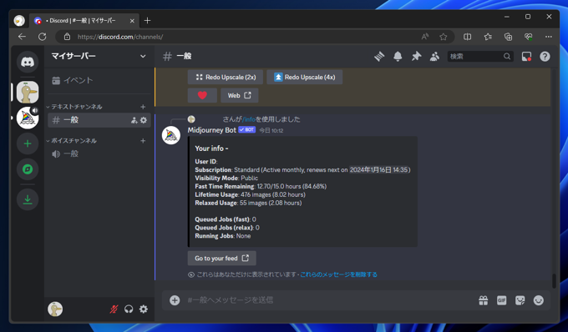Open the emoji picker smiley
Viewport: 568px width, 332px height.
click(x=539, y=300)
